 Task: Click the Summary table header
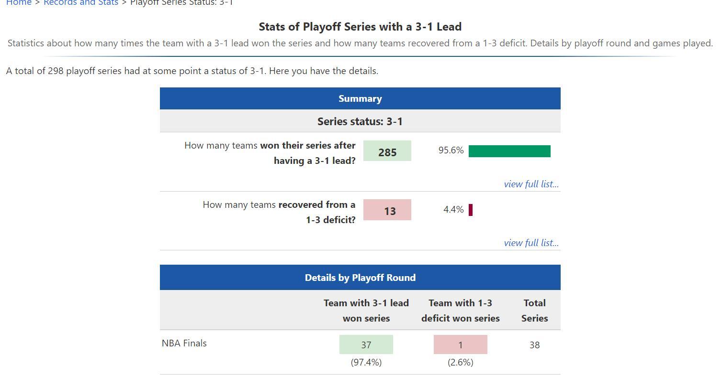(x=360, y=99)
